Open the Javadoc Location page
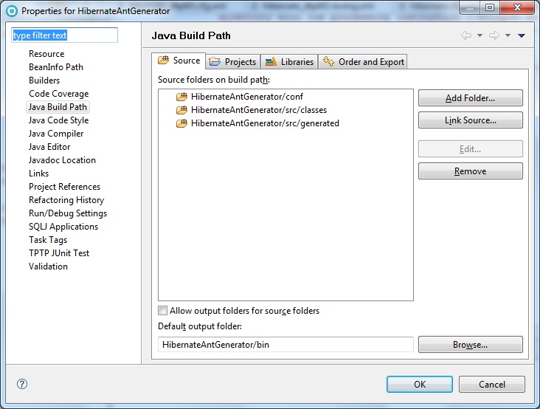This screenshot has height=409, width=540. [x=62, y=160]
